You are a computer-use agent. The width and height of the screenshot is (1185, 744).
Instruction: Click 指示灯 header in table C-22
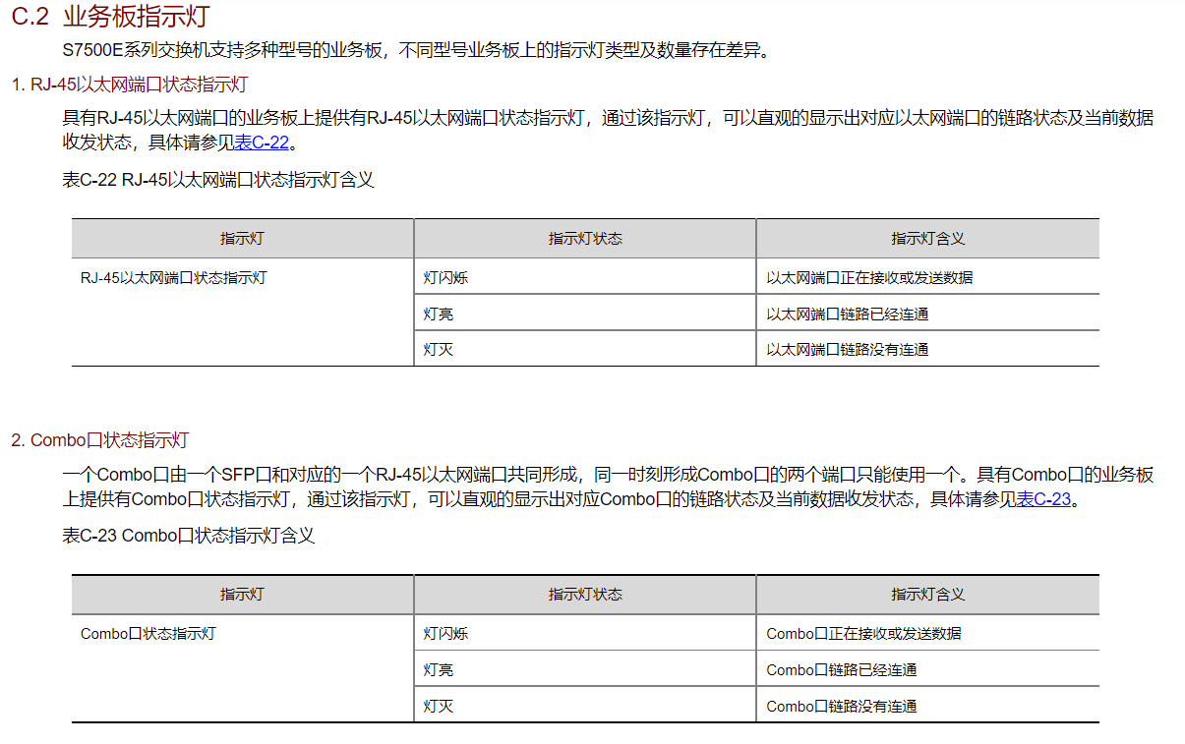243,239
